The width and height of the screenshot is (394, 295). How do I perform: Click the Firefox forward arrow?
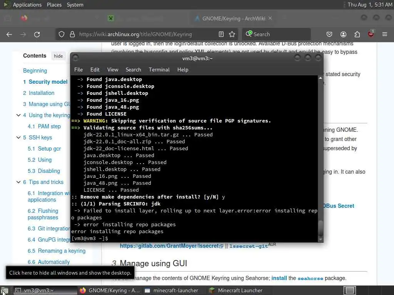[23, 34]
